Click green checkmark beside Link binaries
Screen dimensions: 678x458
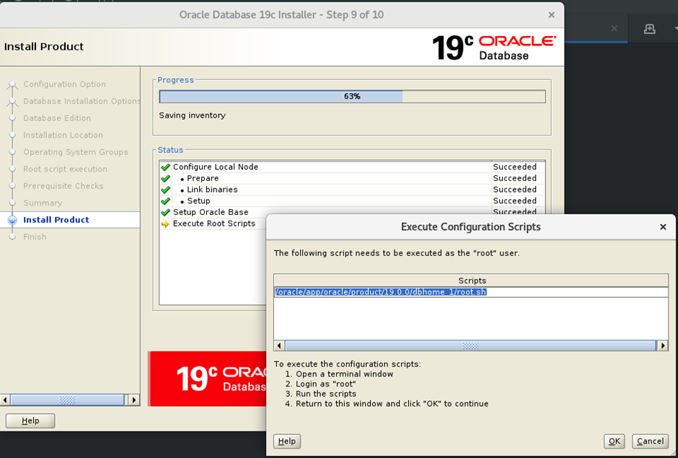click(x=165, y=190)
